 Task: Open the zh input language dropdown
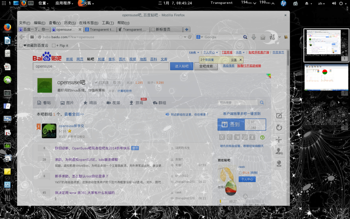coord(321,4)
